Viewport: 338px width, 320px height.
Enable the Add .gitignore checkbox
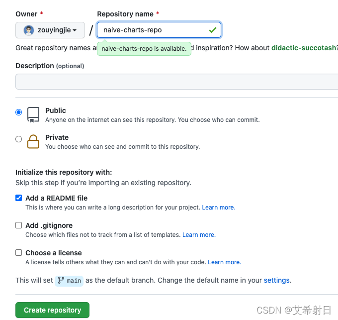pyautogui.click(x=19, y=225)
